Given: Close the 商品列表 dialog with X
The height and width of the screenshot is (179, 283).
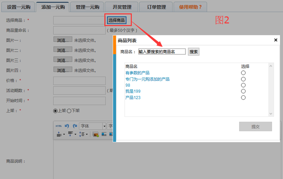Looking at the screenshot, I should click(x=276, y=40).
